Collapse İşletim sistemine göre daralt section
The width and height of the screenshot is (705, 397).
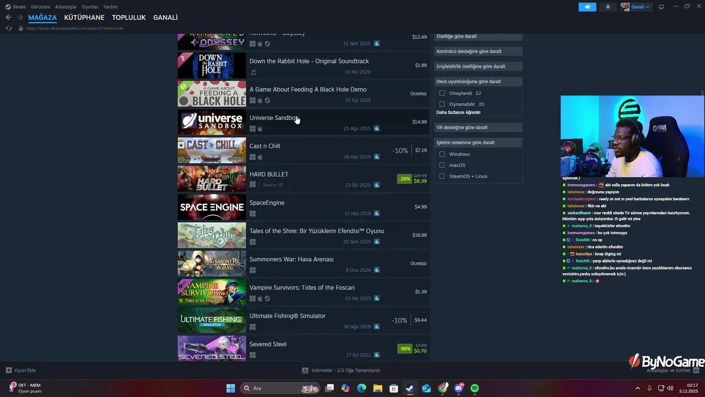point(478,142)
